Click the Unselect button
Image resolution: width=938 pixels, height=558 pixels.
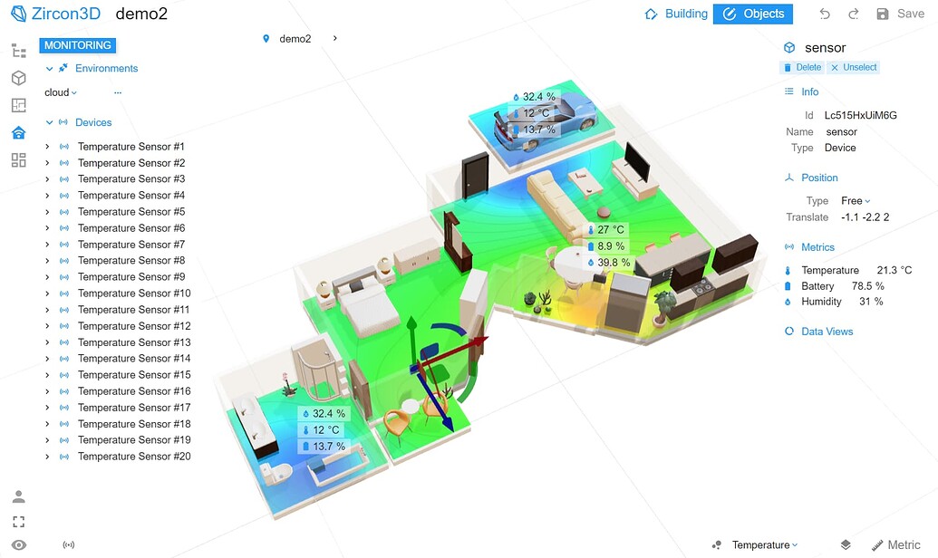coord(853,67)
